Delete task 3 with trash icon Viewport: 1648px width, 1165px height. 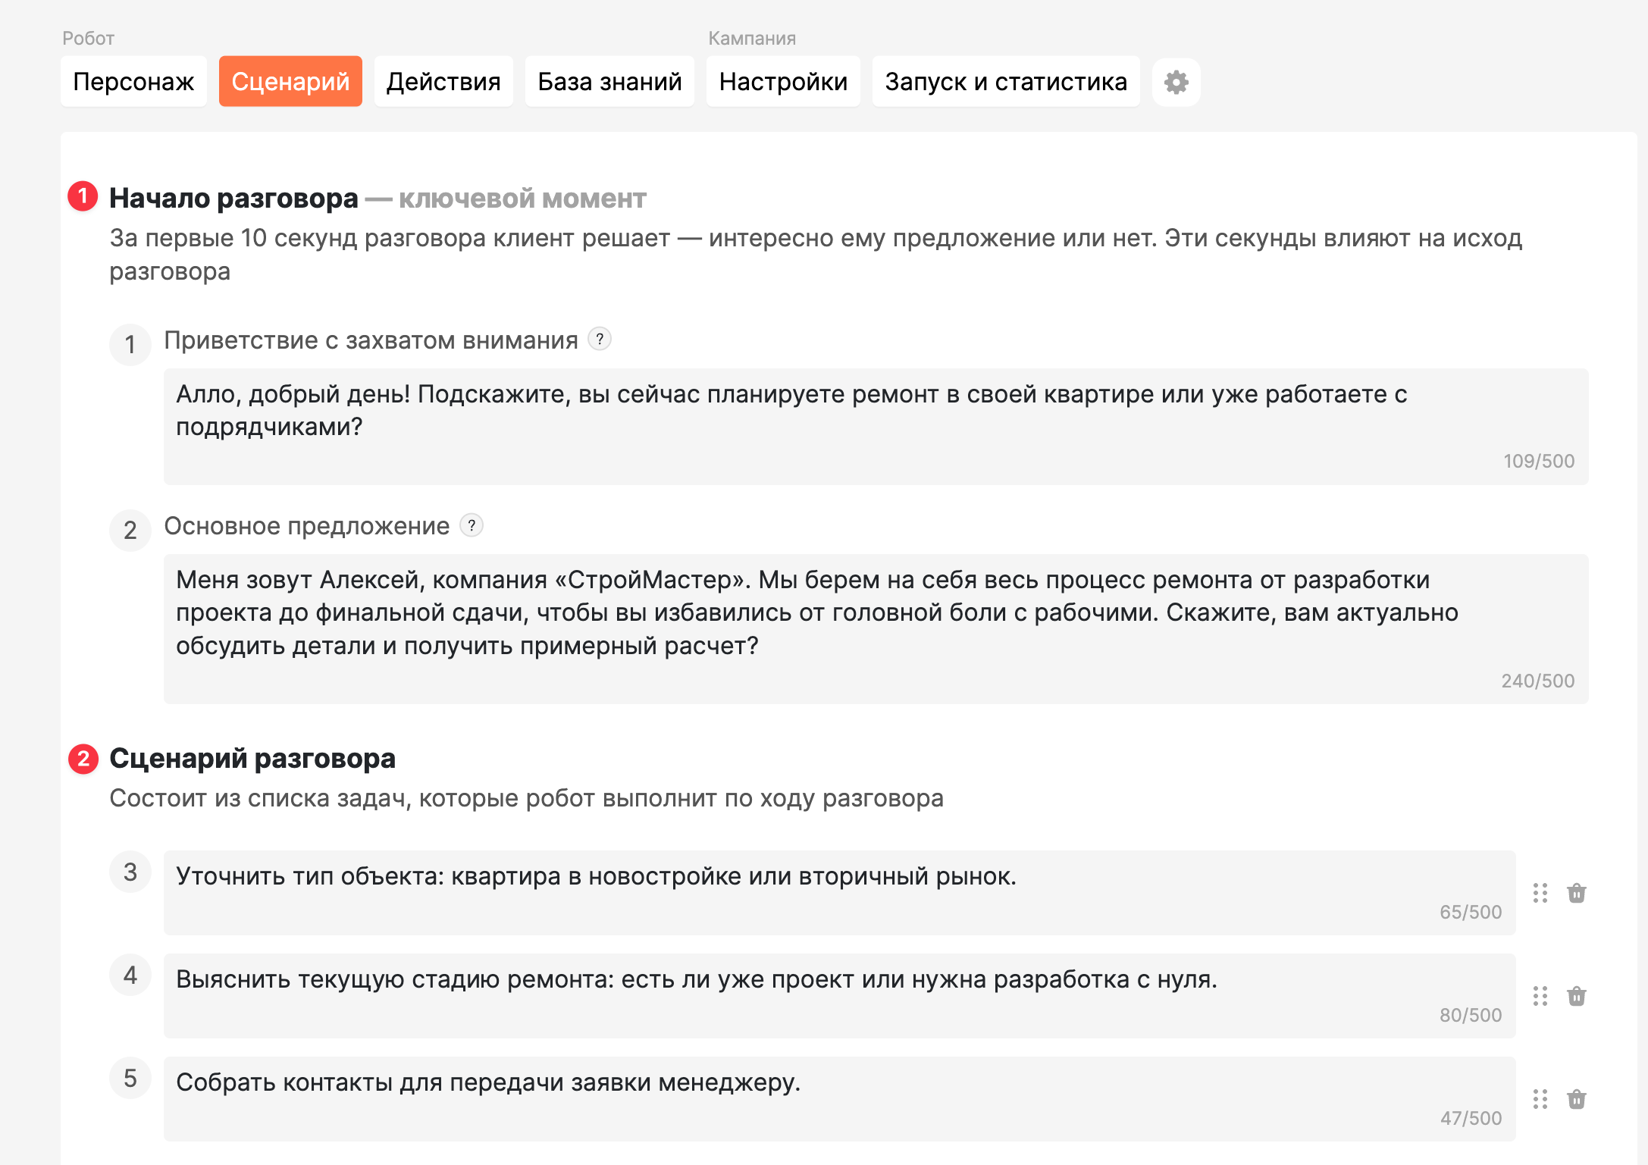tap(1577, 893)
